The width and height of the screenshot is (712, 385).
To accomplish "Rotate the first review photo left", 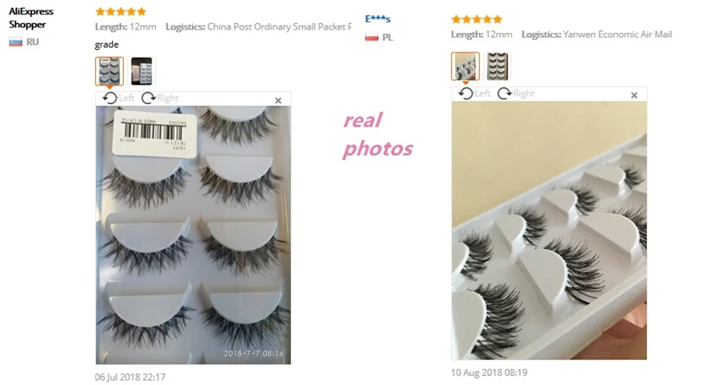I will [118, 98].
